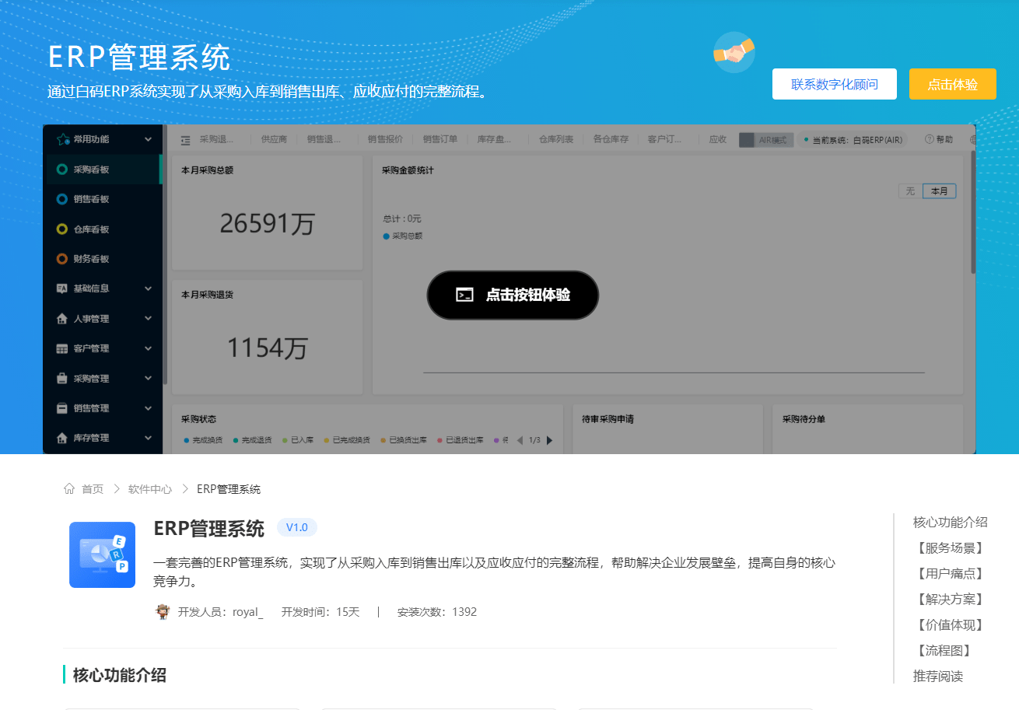Viewport: 1019px width, 710px height.
Task: Click the 帮助 question mark icon
Action: 929,139
